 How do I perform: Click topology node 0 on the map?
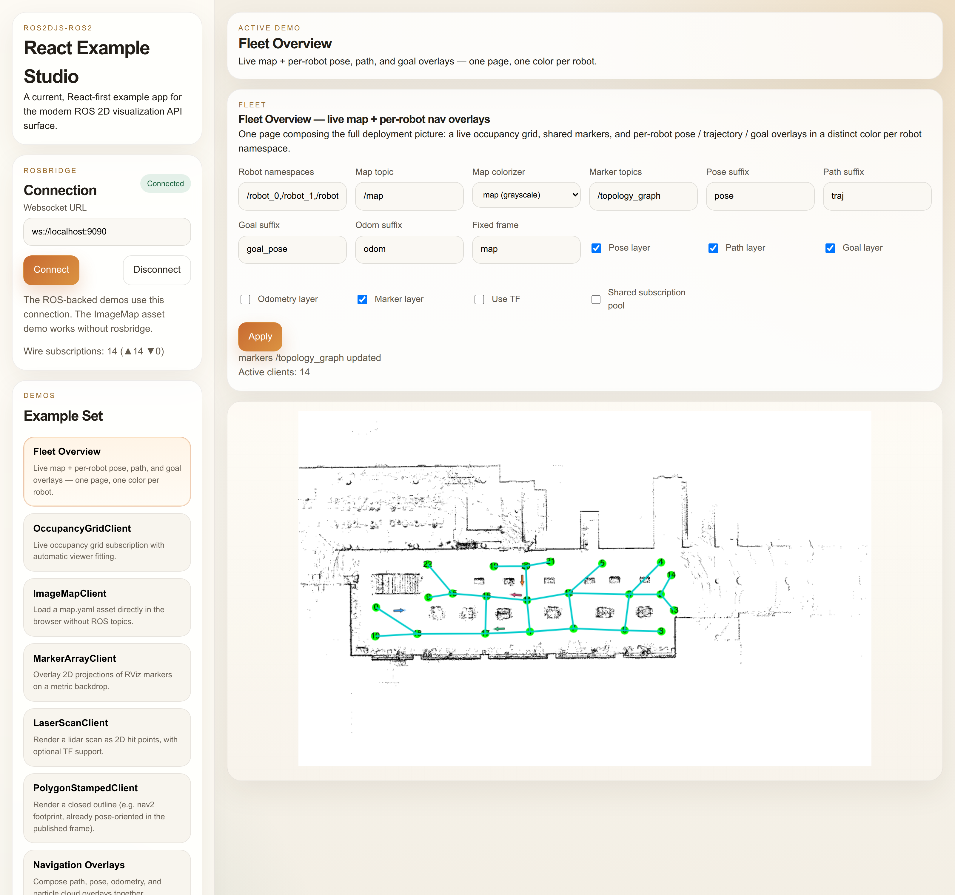click(x=376, y=607)
